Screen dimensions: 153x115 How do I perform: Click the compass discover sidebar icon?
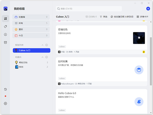[x=6, y=35]
